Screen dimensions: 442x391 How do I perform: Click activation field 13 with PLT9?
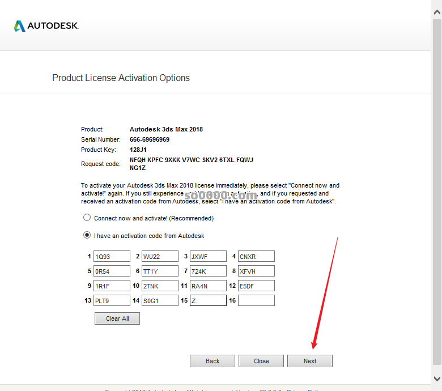point(112,301)
